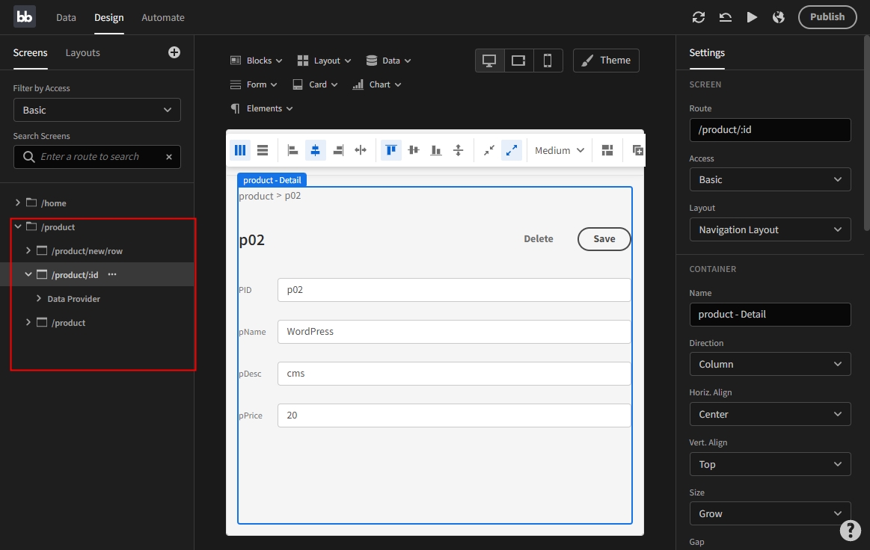Click the Publish button
Viewport: 870px width, 550px height.
point(827,17)
